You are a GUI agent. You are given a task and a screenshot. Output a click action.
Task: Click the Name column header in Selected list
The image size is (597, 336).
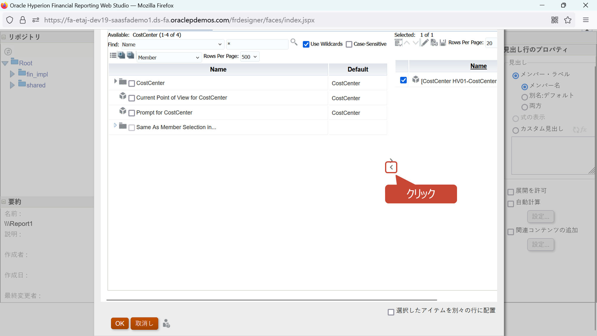pos(478,66)
